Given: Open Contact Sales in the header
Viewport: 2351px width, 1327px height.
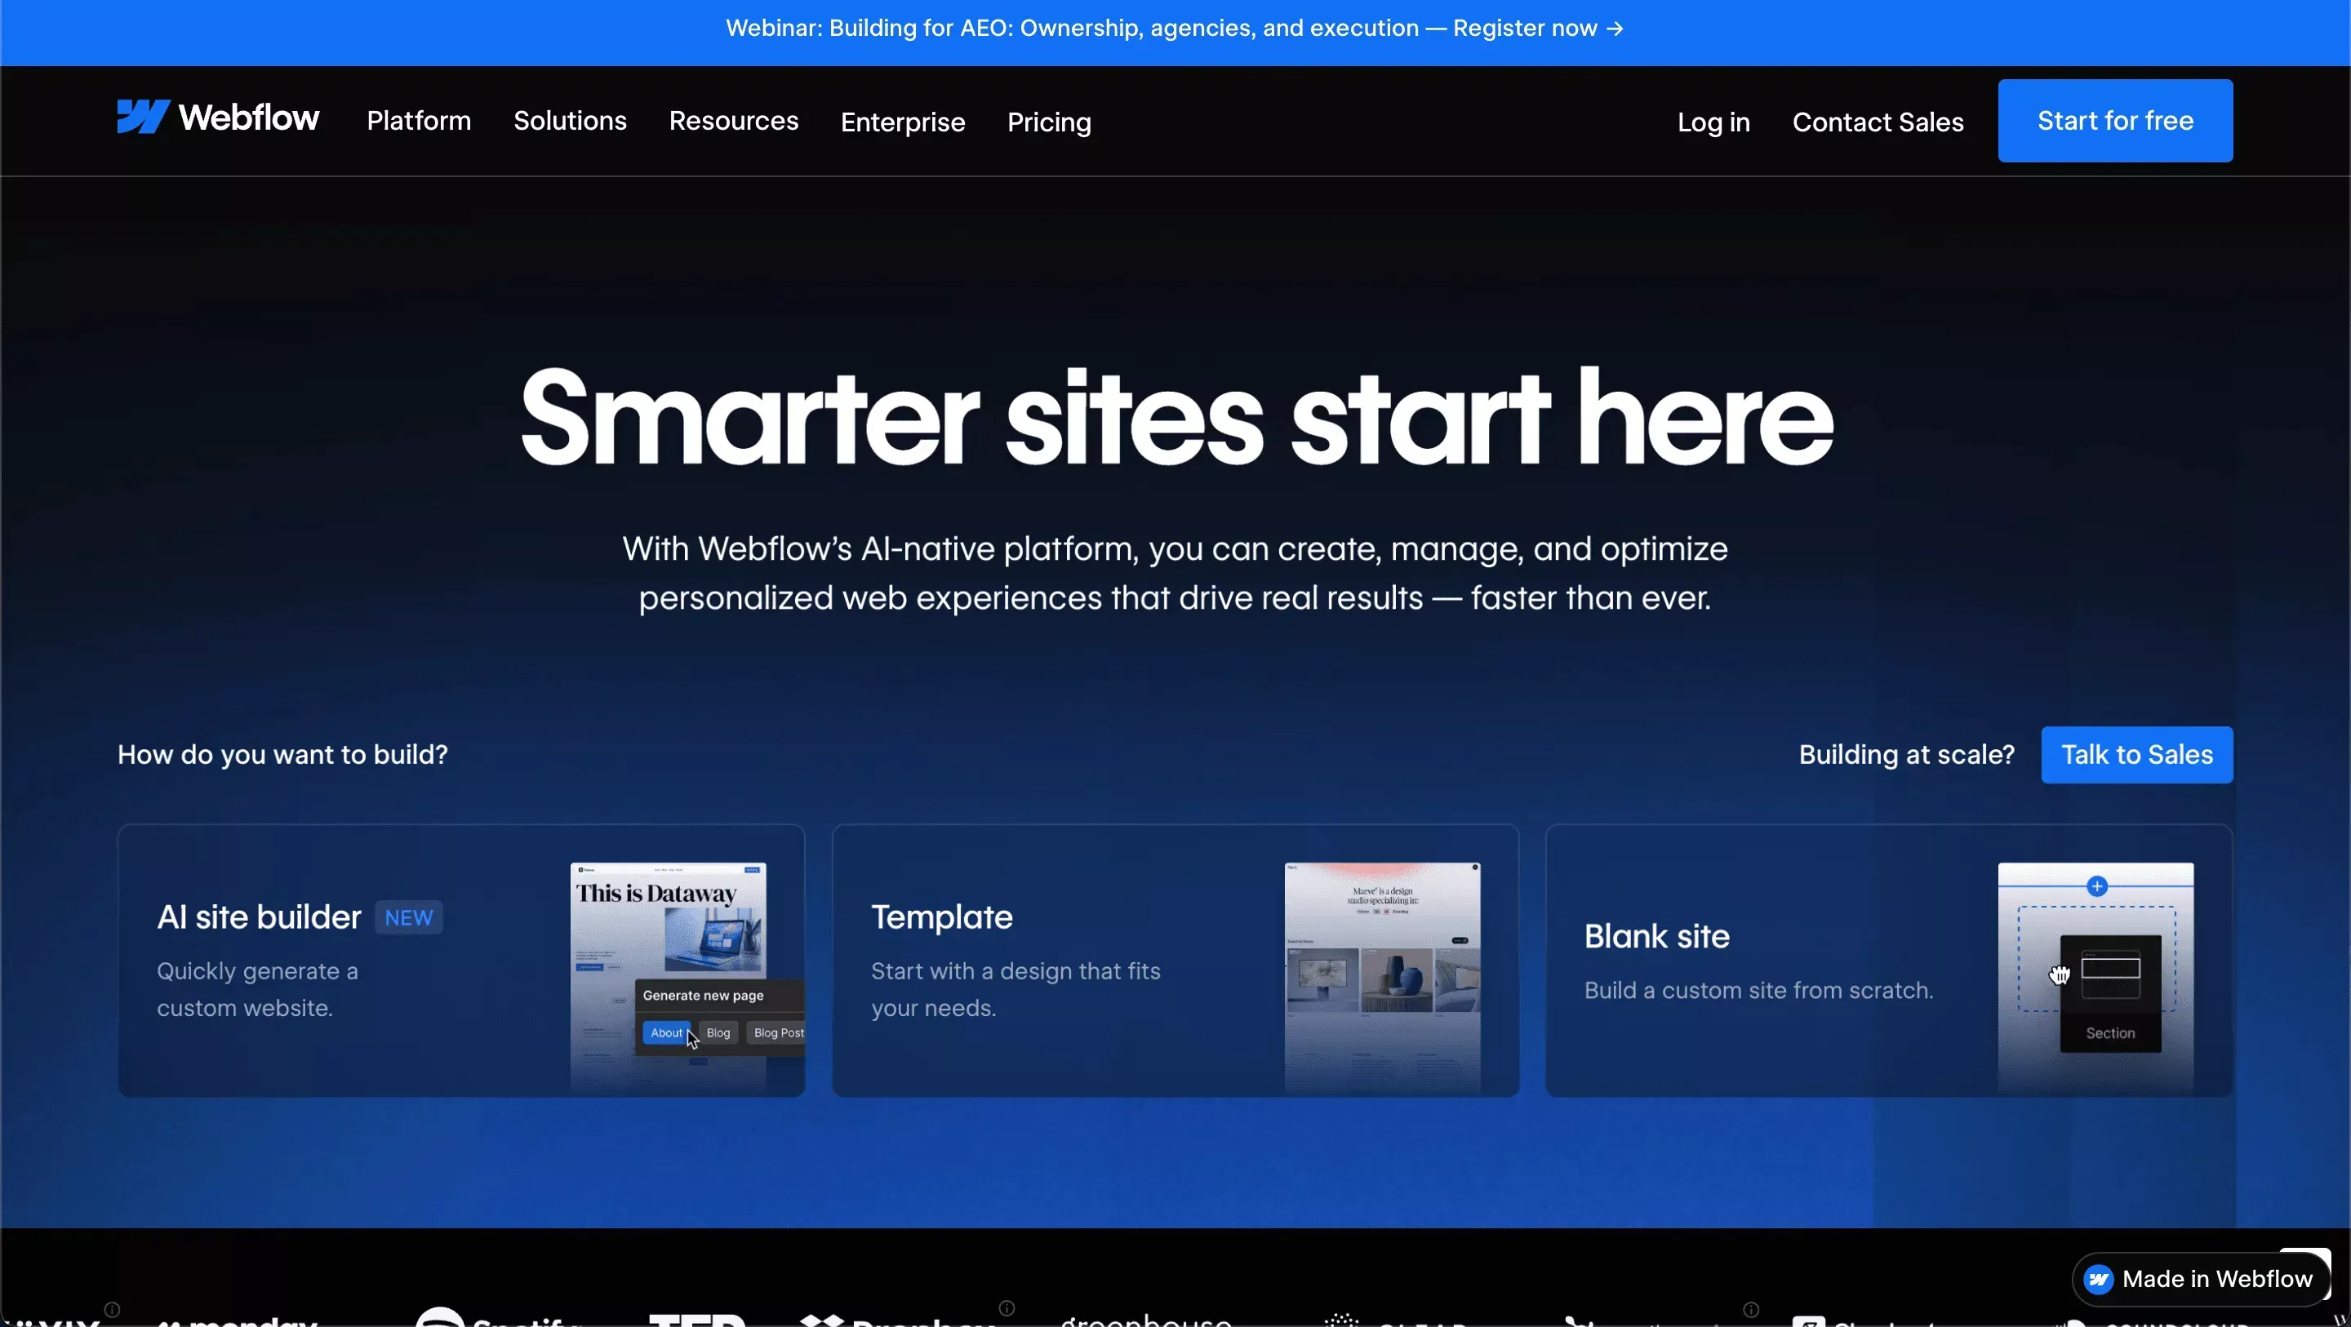Looking at the screenshot, I should tap(1878, 122).
